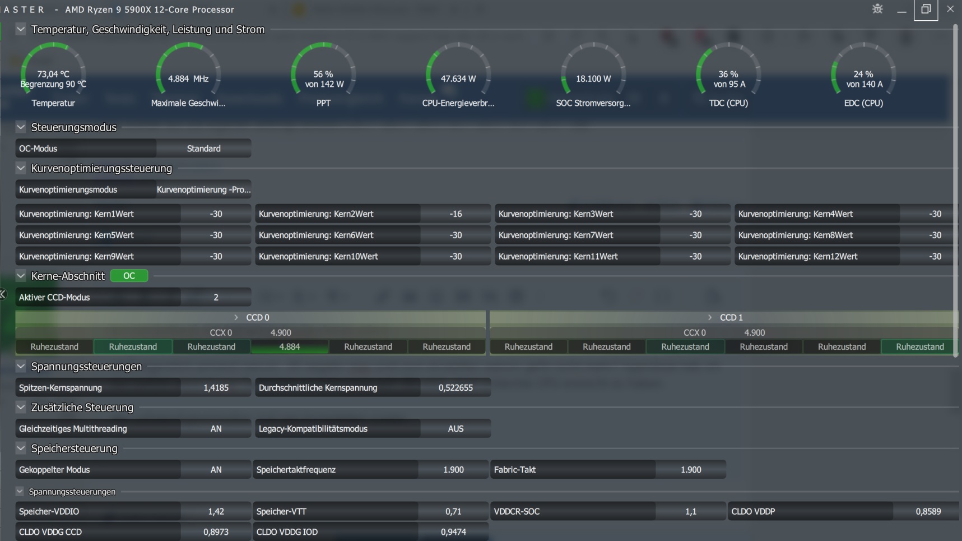
Task: Click the SOC Stromversorgung gauge
Action: [593, 71]
